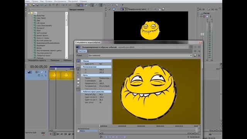Click the Show Properties tool icon

coord(78,61)
